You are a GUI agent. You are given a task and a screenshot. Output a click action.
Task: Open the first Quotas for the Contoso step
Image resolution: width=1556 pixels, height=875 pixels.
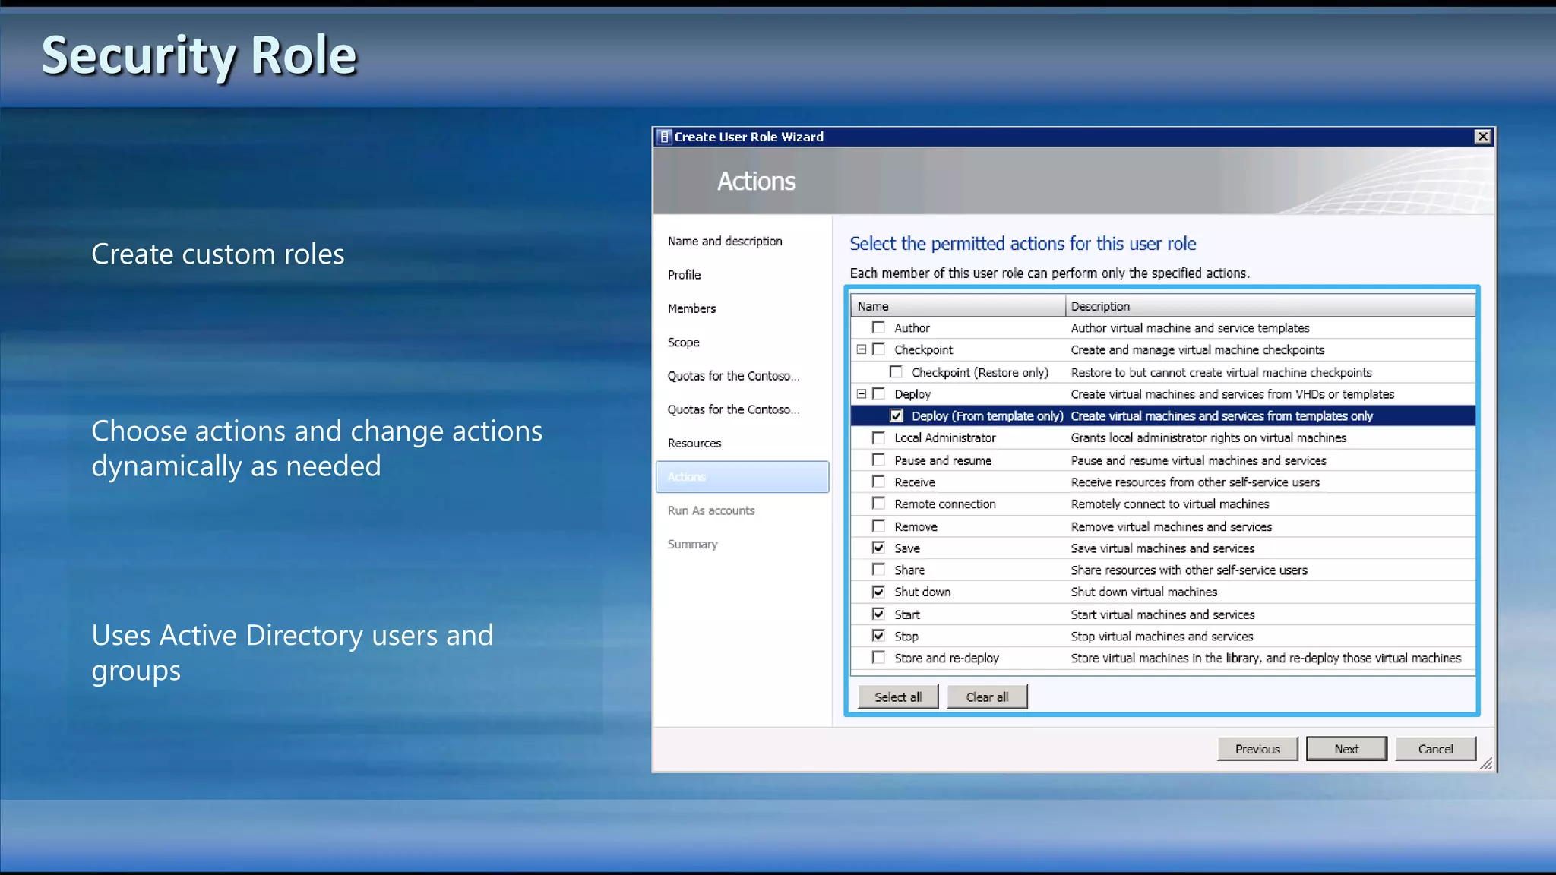point(733,376)
